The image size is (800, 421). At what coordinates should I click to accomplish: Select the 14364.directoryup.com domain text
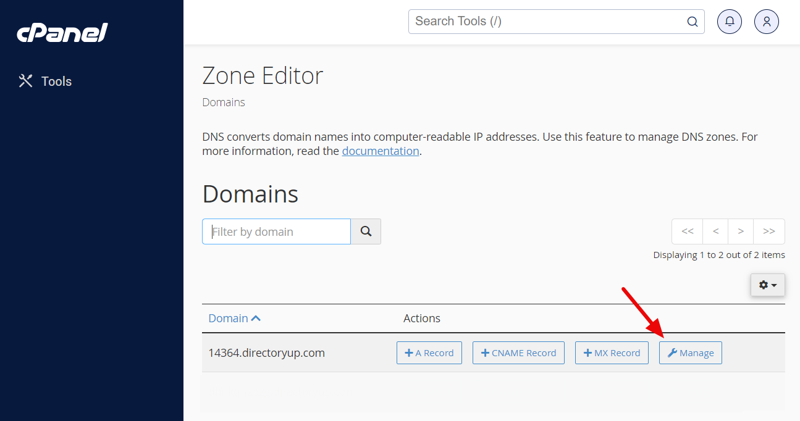coord(267,353)
